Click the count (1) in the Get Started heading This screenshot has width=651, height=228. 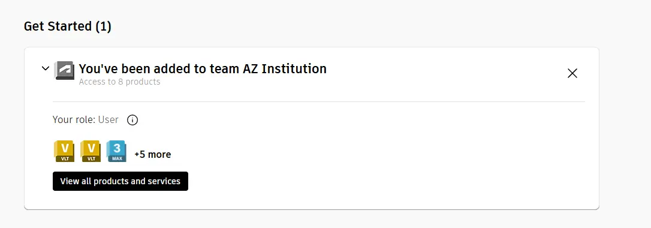[x=103, y=26]
